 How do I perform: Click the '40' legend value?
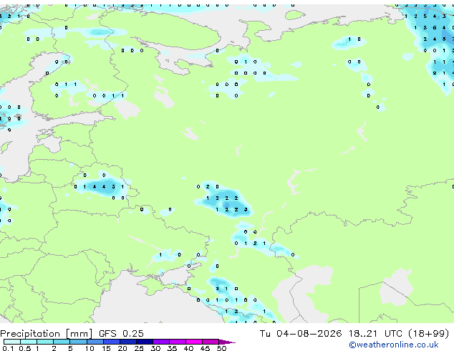pyautogui.click(x=188, y=348)
